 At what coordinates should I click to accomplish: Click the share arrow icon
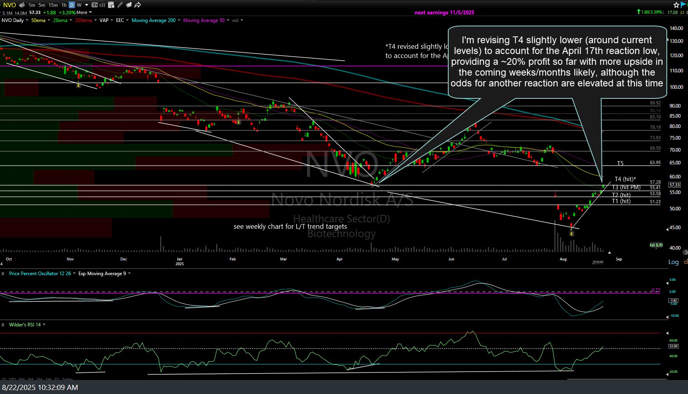coord(138,5)
